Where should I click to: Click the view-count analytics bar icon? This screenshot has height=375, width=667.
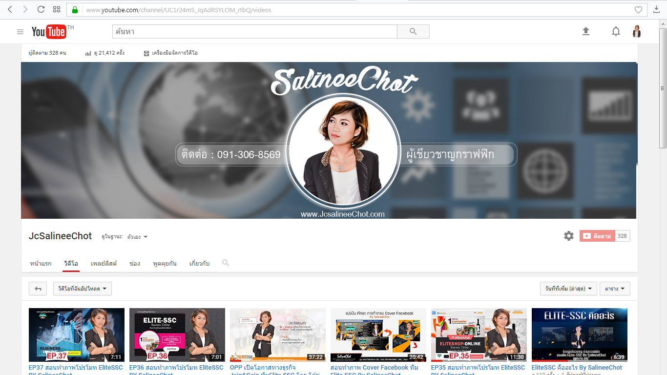coord(88,53)
